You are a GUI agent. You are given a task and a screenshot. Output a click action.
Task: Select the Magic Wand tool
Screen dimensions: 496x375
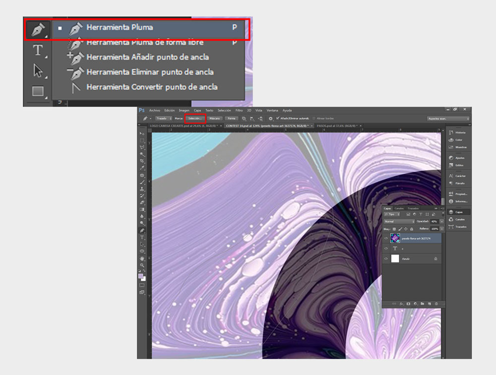click(x=142, y=154)
